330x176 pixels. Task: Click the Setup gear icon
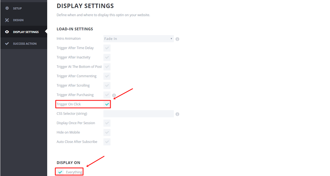click(x=7, y=8)
